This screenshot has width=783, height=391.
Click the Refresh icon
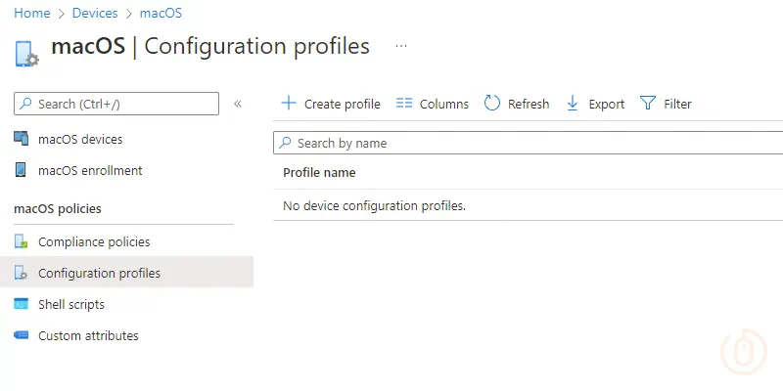click(492, 104)
